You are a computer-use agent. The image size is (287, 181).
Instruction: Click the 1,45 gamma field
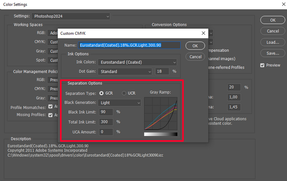pyautogui.click(x=234, y=107)
